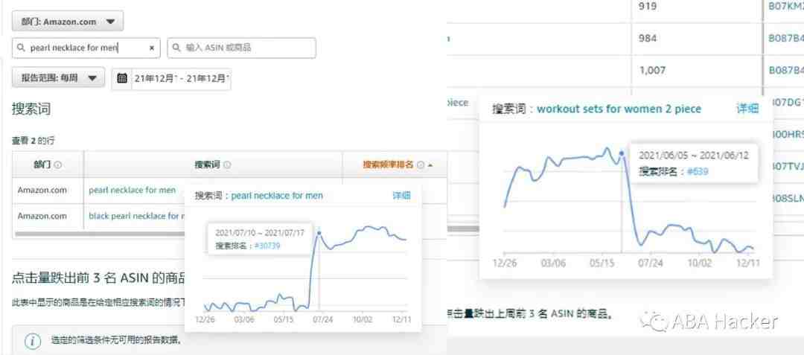
Task: Click the table cell showing 1,007
Action: click(x=652, y=70)
